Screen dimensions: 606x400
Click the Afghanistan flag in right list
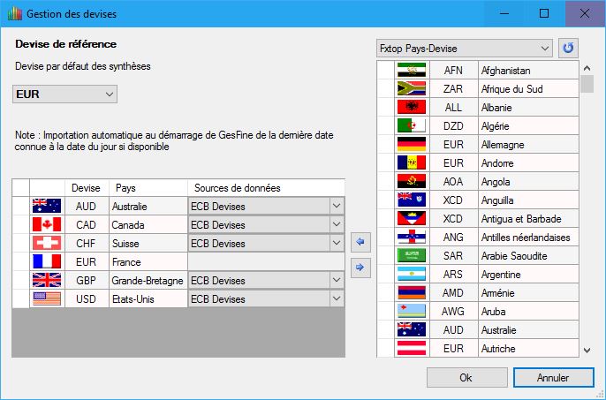412,70
